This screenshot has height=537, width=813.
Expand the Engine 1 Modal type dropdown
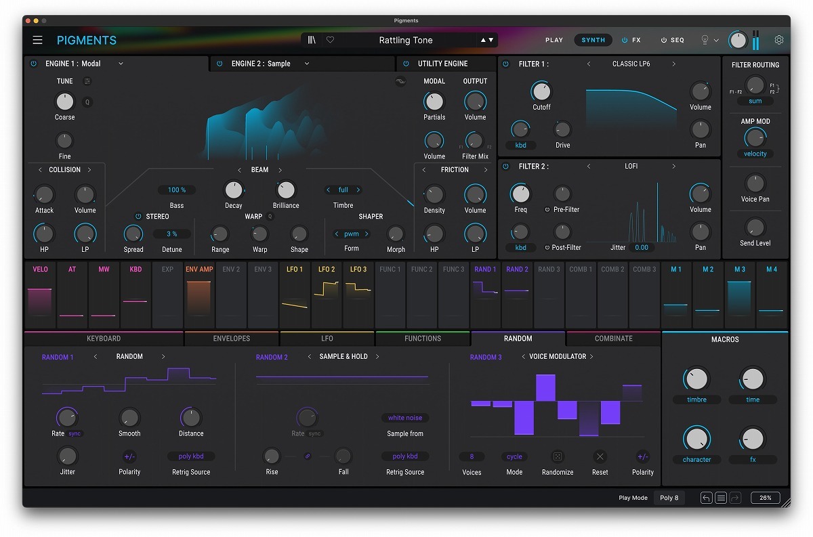click(121, 64)
